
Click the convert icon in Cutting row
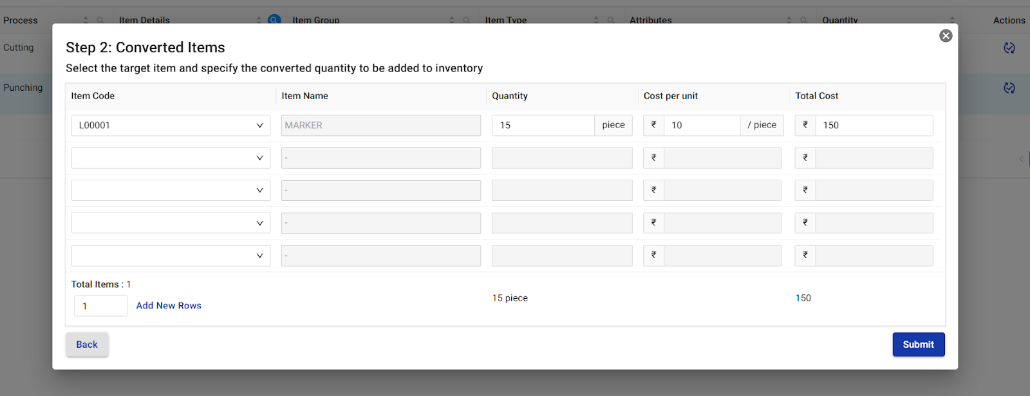[1009, 48]
